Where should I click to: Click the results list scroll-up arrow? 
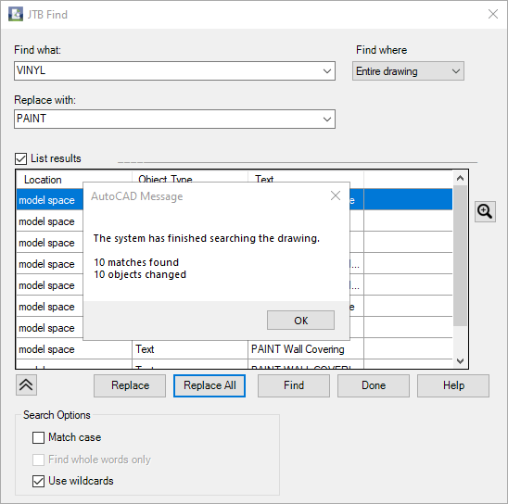pyautogui.click(x=460, y=178)
